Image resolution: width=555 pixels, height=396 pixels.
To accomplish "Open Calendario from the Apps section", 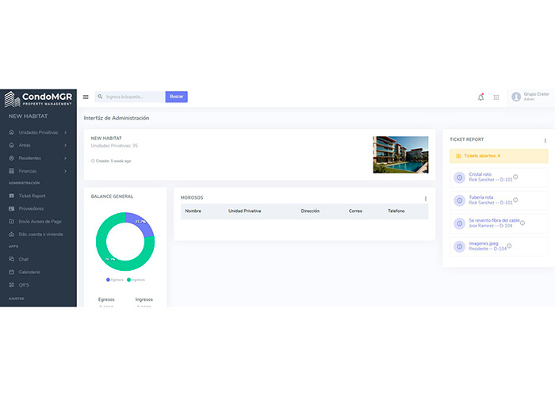I will click(29, 272).
